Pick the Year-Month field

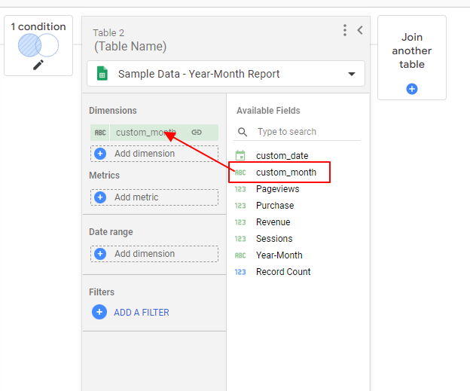(279, 255)
